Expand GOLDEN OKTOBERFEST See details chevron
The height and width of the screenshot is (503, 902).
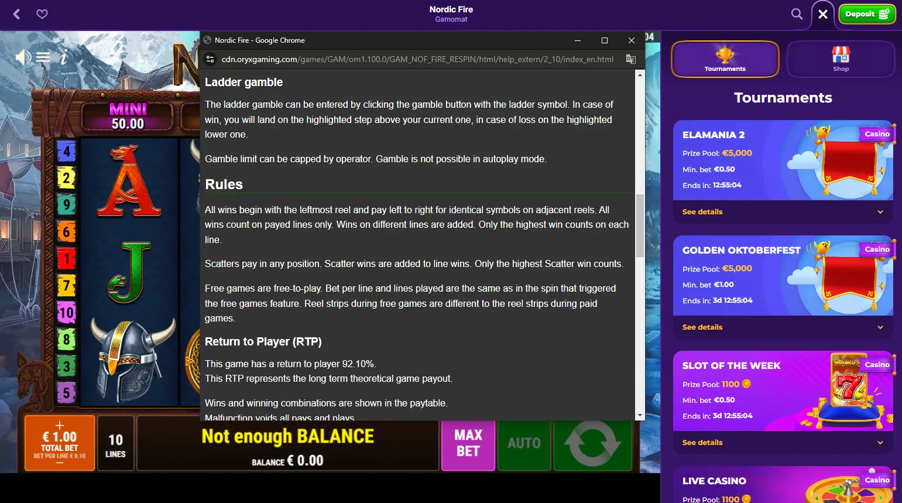[880, 327]
